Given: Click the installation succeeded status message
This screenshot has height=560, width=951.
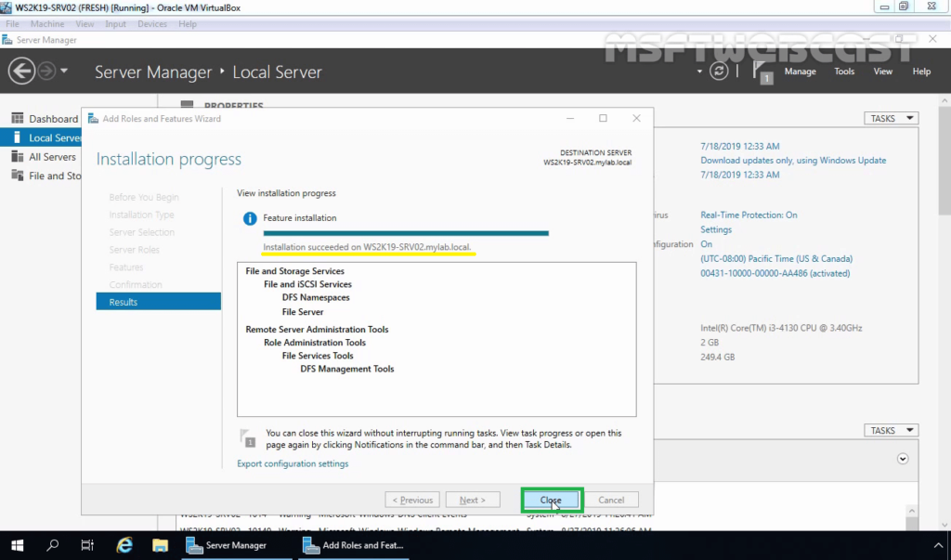Looking at the screenshot, I should 367,247.
